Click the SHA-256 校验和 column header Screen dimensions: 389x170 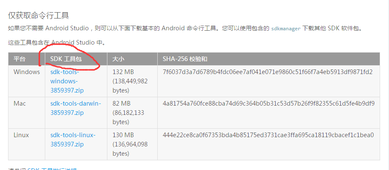pos(185,59)
